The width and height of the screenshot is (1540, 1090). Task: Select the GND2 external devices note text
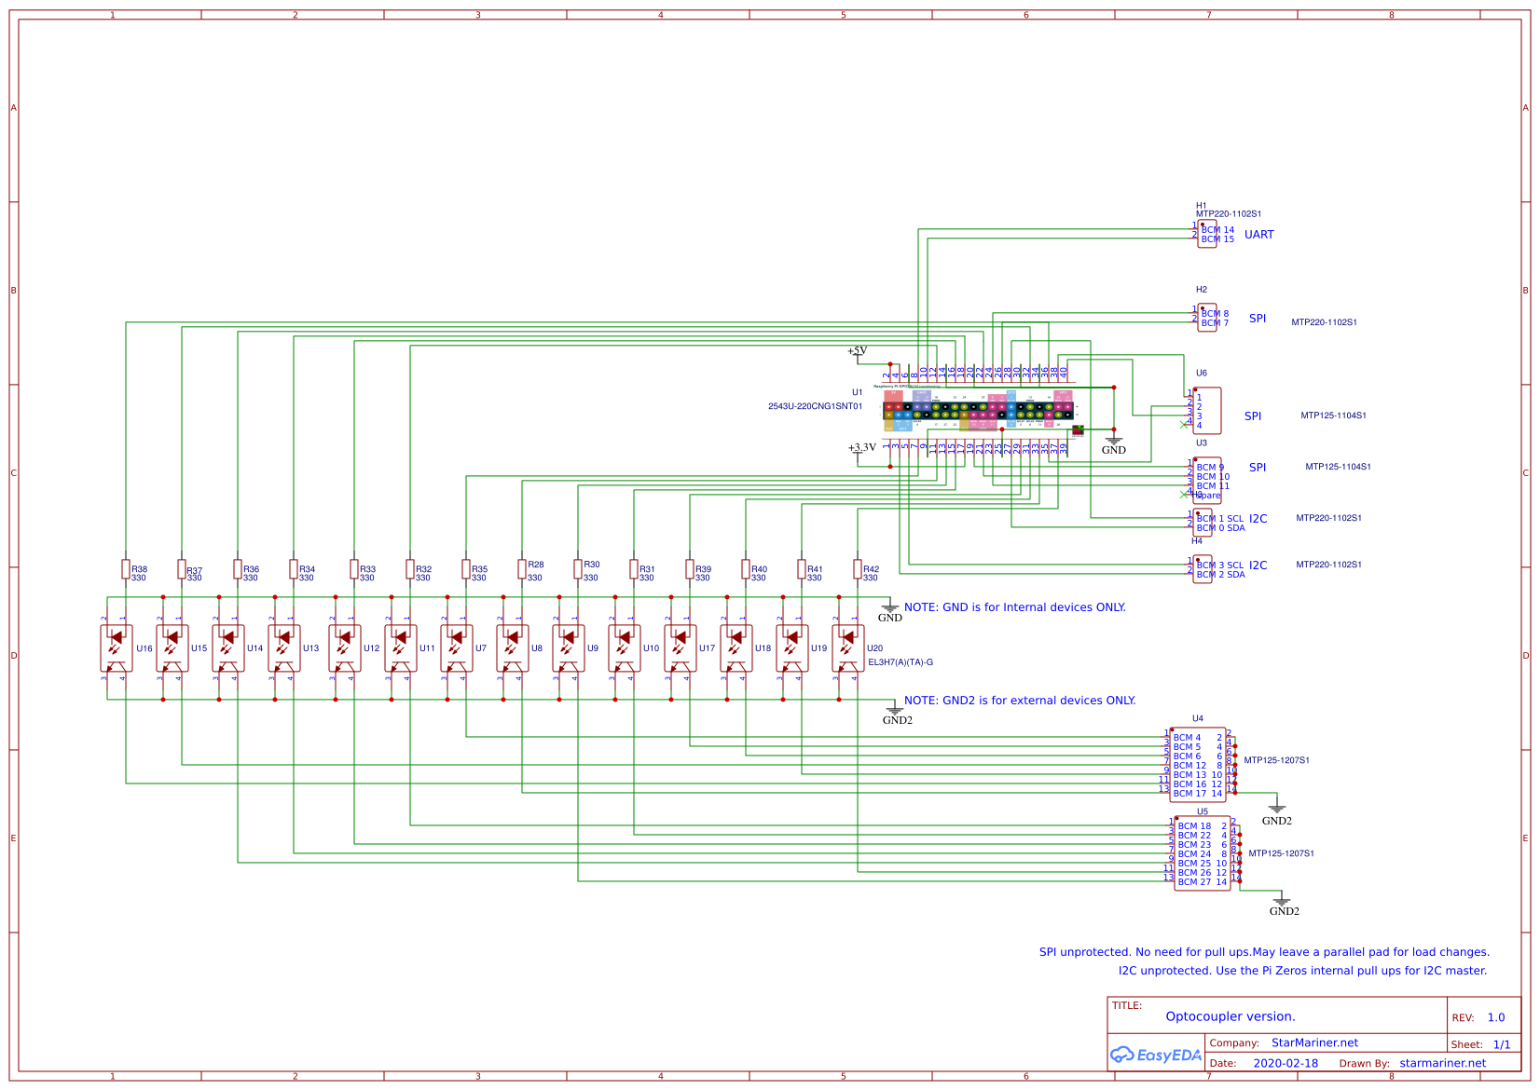1020,700
